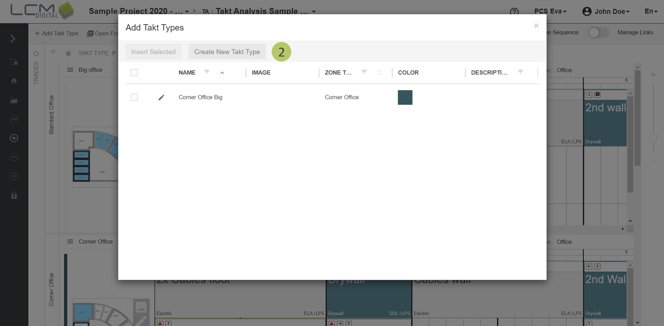Open the help question mark icon
The height and width of the screenshot is (326, 664).
coord(514,12)
